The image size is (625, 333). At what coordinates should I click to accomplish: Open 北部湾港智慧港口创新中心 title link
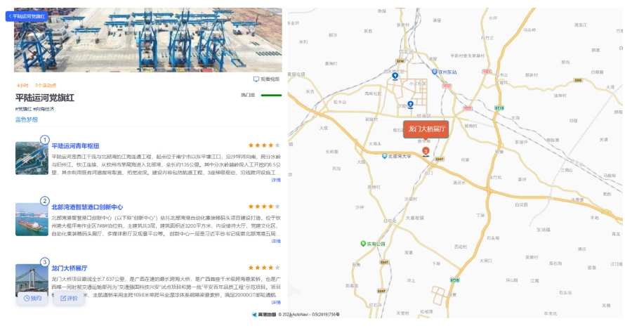click(x=87, y=207)
